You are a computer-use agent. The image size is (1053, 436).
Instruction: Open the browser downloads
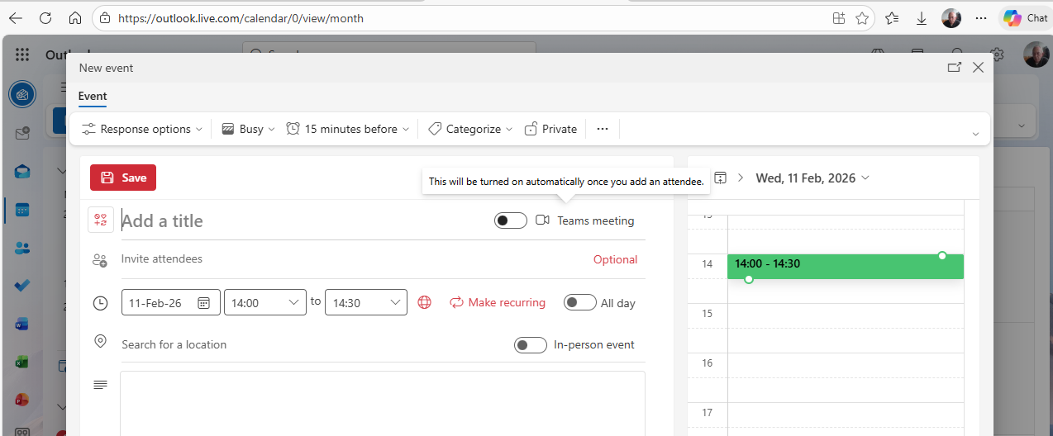tap(922, 18)
